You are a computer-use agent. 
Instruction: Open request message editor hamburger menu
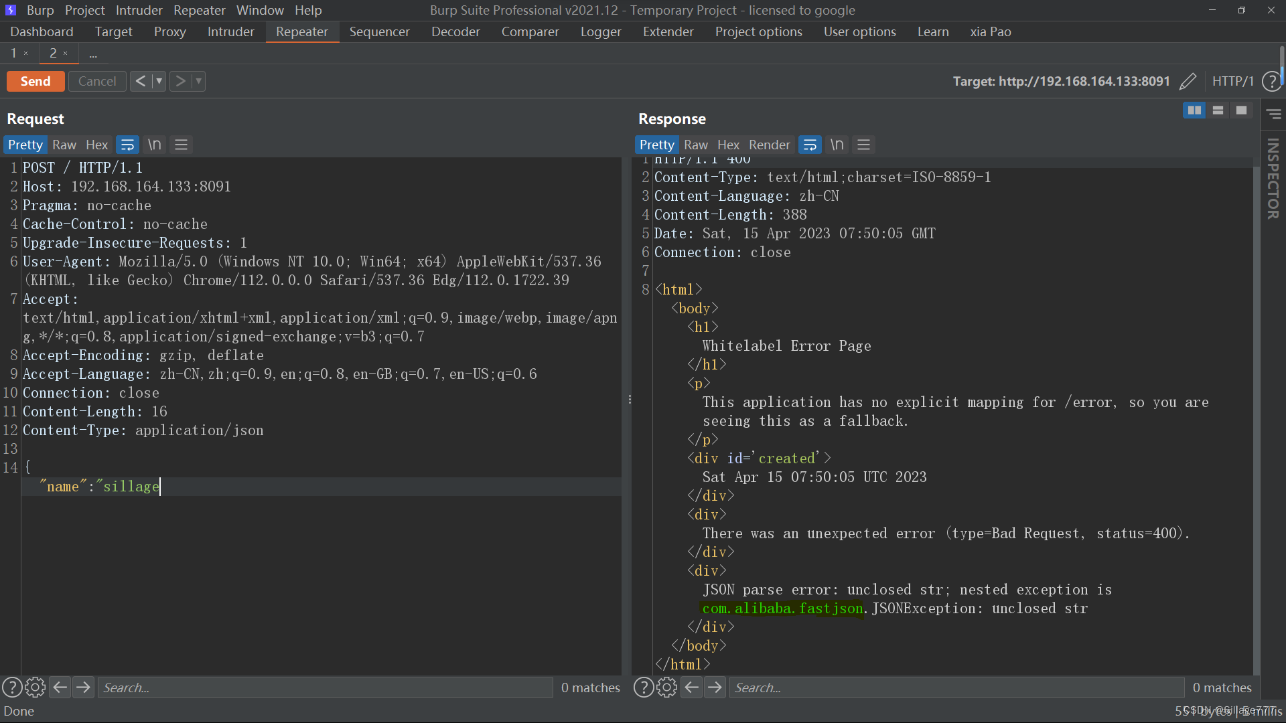181,145
